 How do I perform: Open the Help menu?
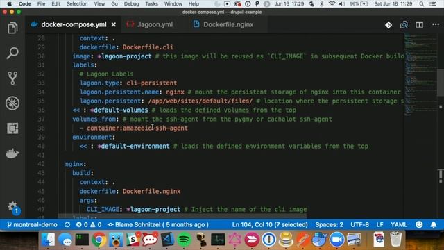(x=194, y=3)
